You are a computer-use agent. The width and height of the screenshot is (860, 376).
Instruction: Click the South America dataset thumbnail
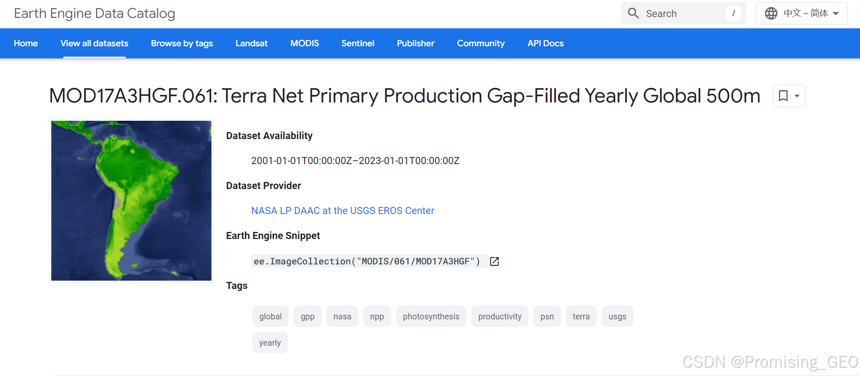coord(131,201)
